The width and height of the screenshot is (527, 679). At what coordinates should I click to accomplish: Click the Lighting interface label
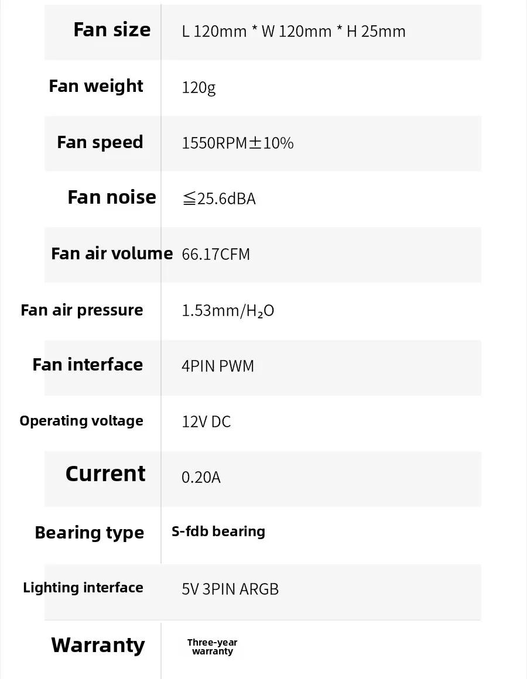83,588
